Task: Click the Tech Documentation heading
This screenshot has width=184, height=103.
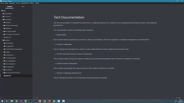Action: pyautogui.click(x=69, y=17)
